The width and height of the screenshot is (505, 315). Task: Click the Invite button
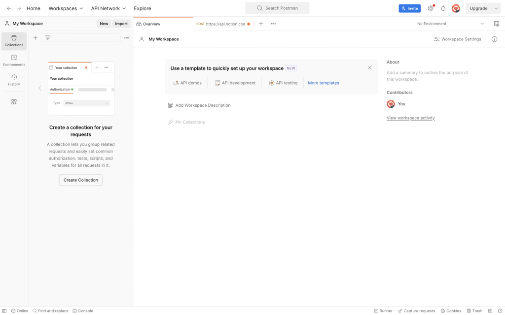[x=410, y=8]
